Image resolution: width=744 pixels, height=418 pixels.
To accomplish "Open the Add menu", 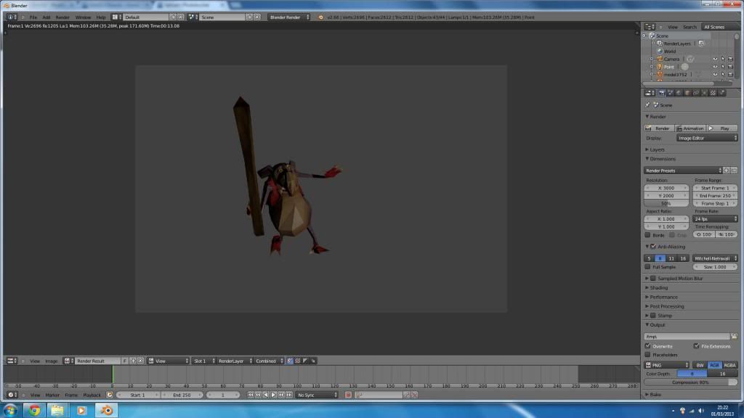I will (46, 17).
